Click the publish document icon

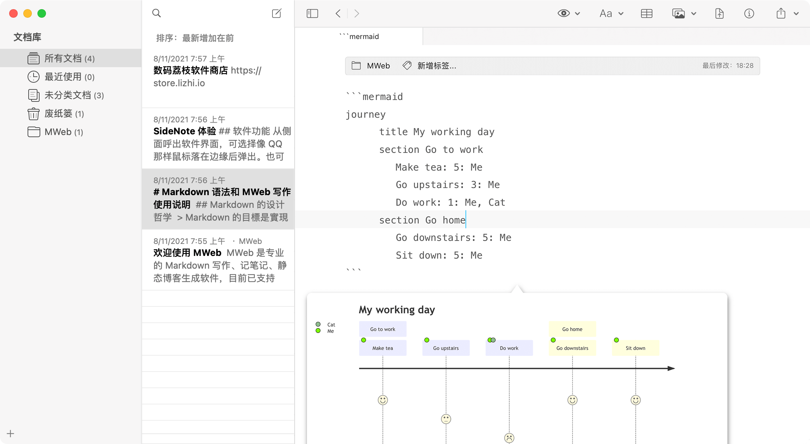pyautogui.click(x=720, y=13)
